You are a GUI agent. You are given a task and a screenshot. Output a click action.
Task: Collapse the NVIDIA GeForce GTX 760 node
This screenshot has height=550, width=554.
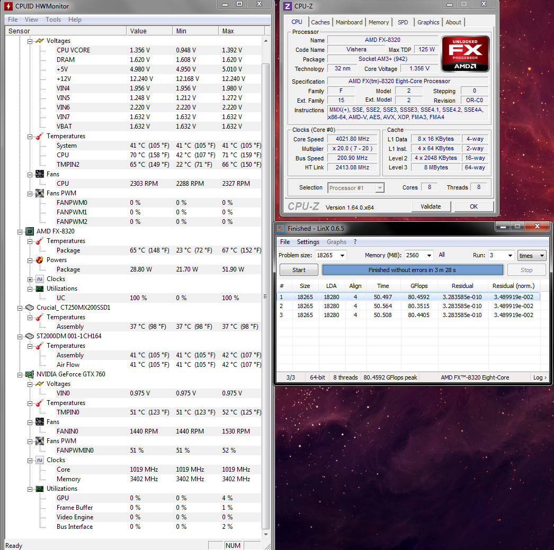[x=20, y=375]
